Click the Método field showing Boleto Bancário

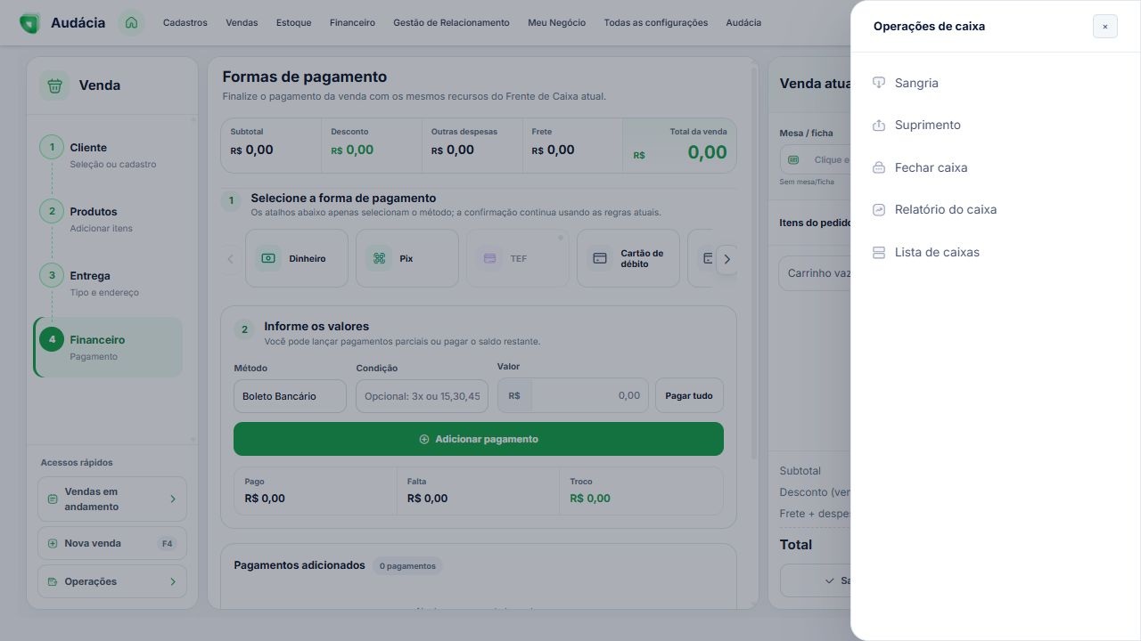tap(290, 396)
